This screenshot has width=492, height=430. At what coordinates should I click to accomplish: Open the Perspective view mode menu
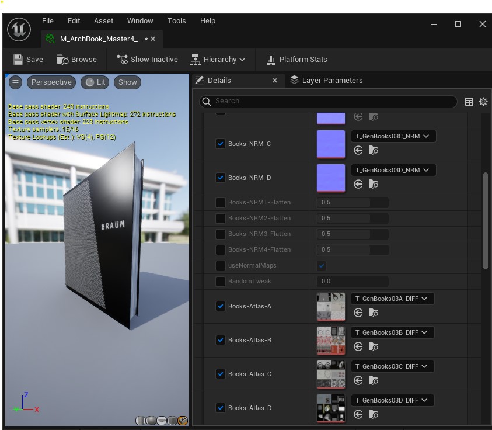point(51,82)
